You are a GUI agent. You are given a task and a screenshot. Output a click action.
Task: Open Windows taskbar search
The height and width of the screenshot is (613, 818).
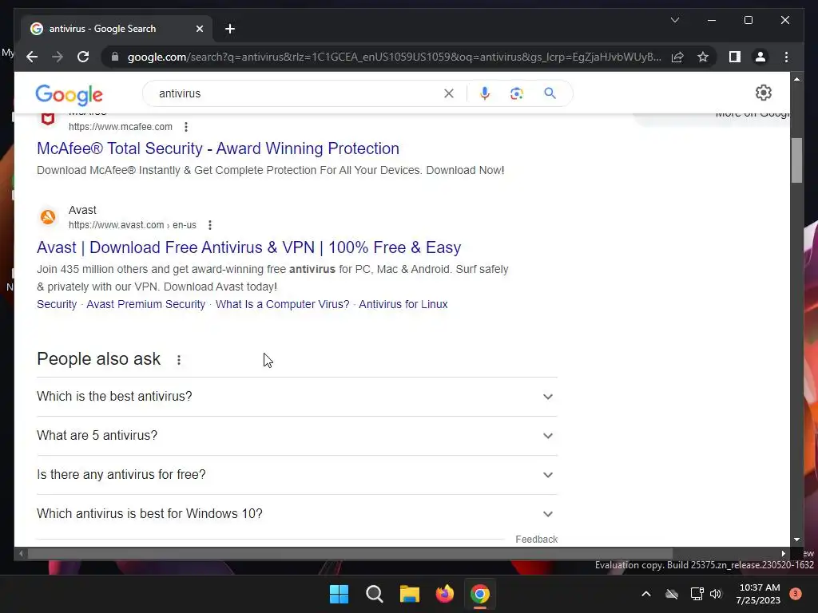(x=374, y=594)
